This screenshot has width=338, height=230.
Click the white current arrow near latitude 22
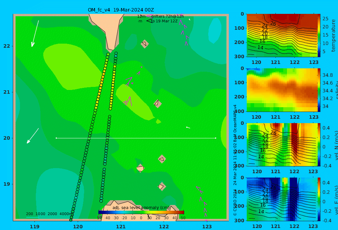pos(35,34)
